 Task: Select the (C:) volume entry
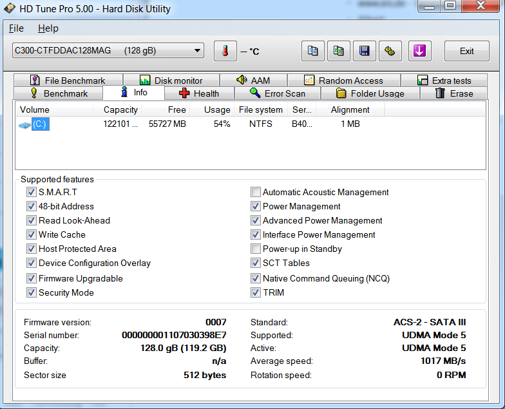coord(40,124)
